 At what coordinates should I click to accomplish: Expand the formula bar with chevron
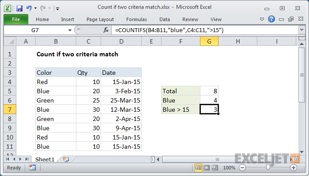[301, 30]
